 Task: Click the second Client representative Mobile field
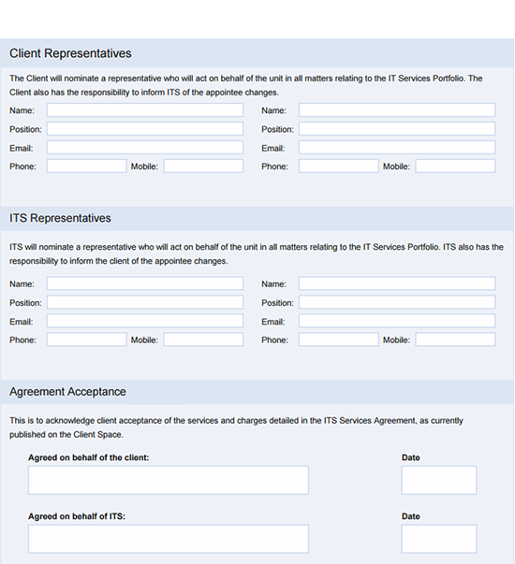click(x=456, y=166)
